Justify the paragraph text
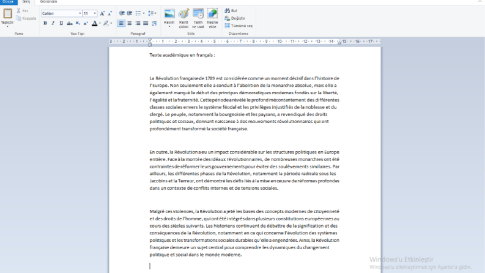Screen dimensions: 485x273 tap(146, 23)
